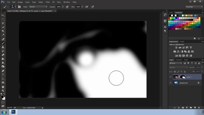Screen dimensions: 204x115
Task: Hide Layer 1 with its eye icon
Action: tap(171, 77)
